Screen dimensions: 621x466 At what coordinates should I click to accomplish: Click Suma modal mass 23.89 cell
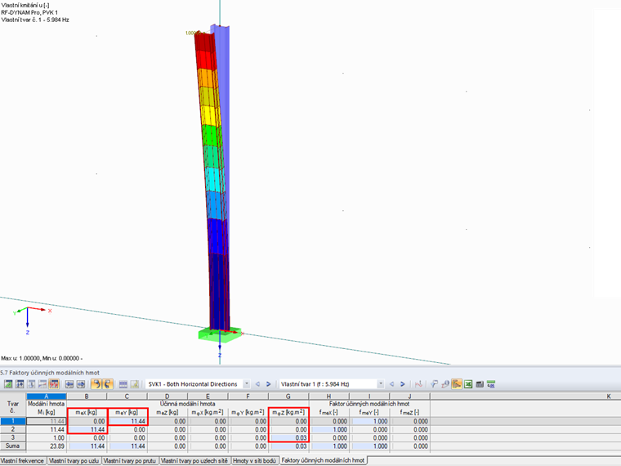pyautogui.click(x=47, y=446)
